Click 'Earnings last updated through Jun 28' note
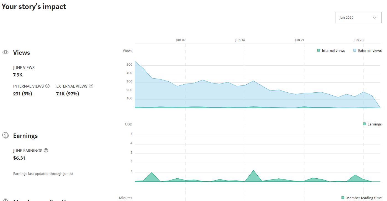 43,174
